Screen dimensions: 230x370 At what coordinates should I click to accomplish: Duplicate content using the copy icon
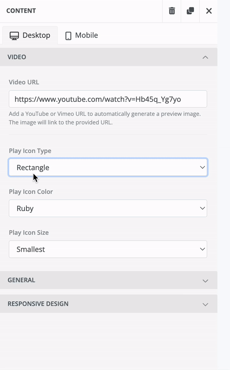click(x=190, y=11)
